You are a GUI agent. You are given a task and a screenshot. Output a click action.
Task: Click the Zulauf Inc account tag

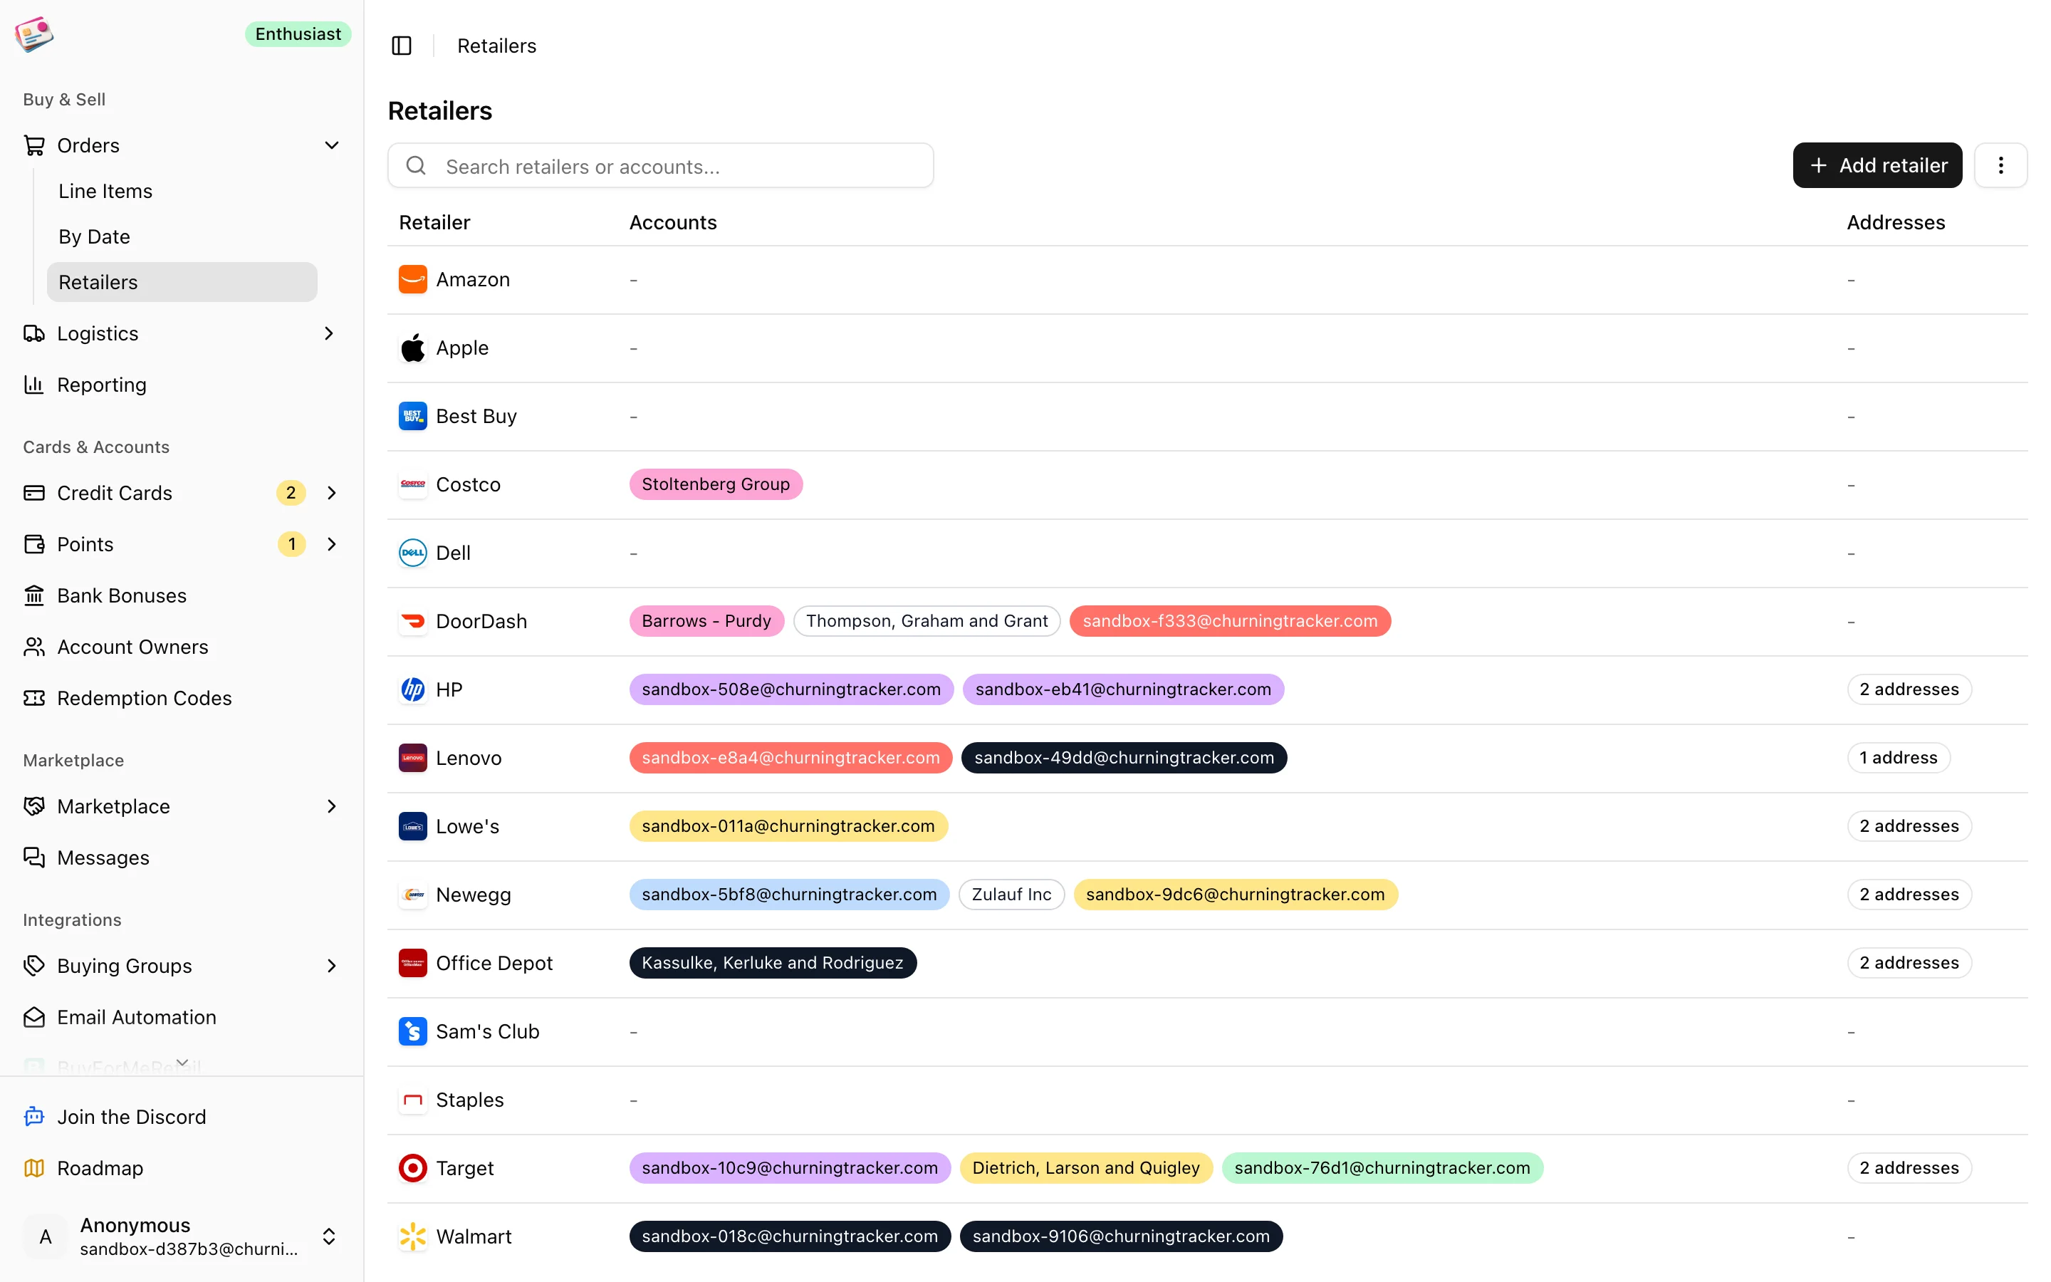point(1011,895)
